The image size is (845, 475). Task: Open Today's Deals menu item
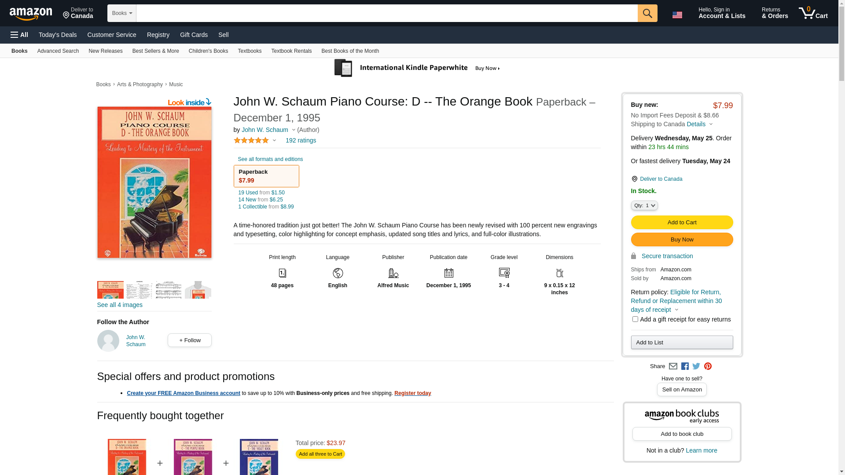[x=58, y=35]
